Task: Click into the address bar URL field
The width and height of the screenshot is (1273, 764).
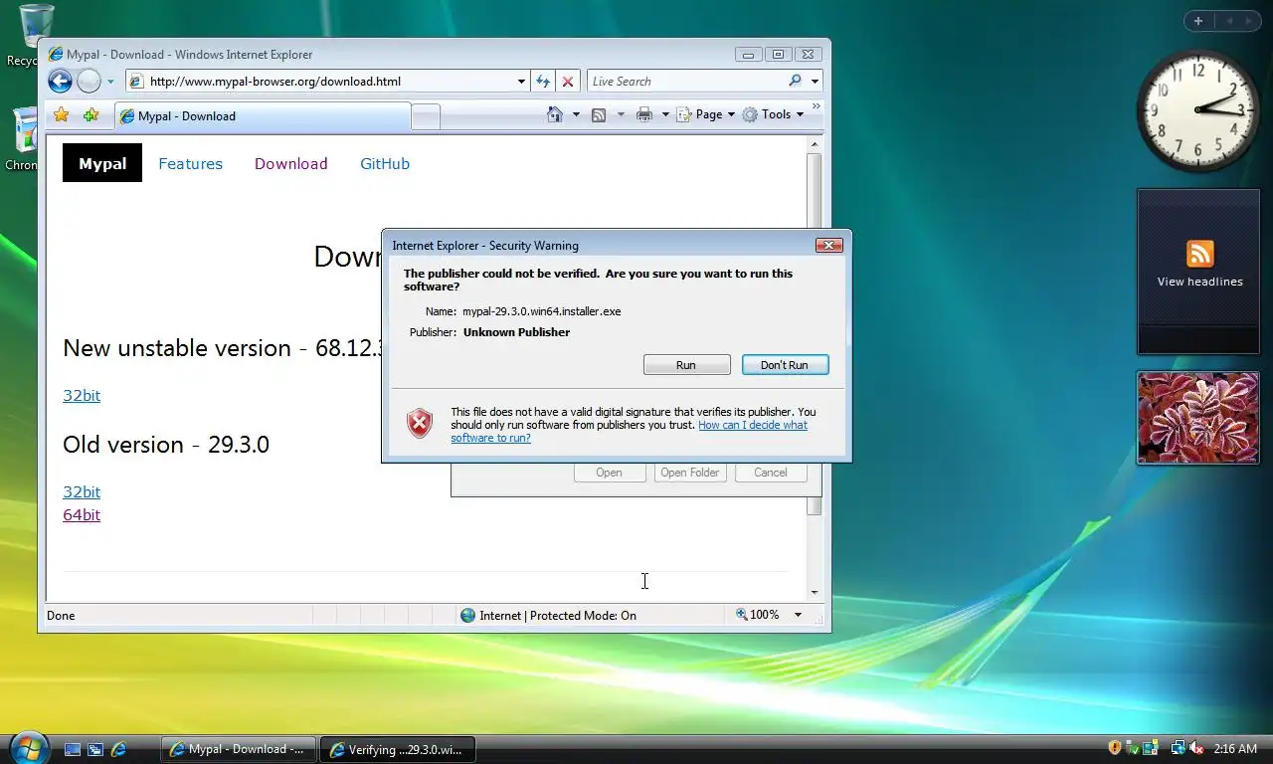Action: 328,82
